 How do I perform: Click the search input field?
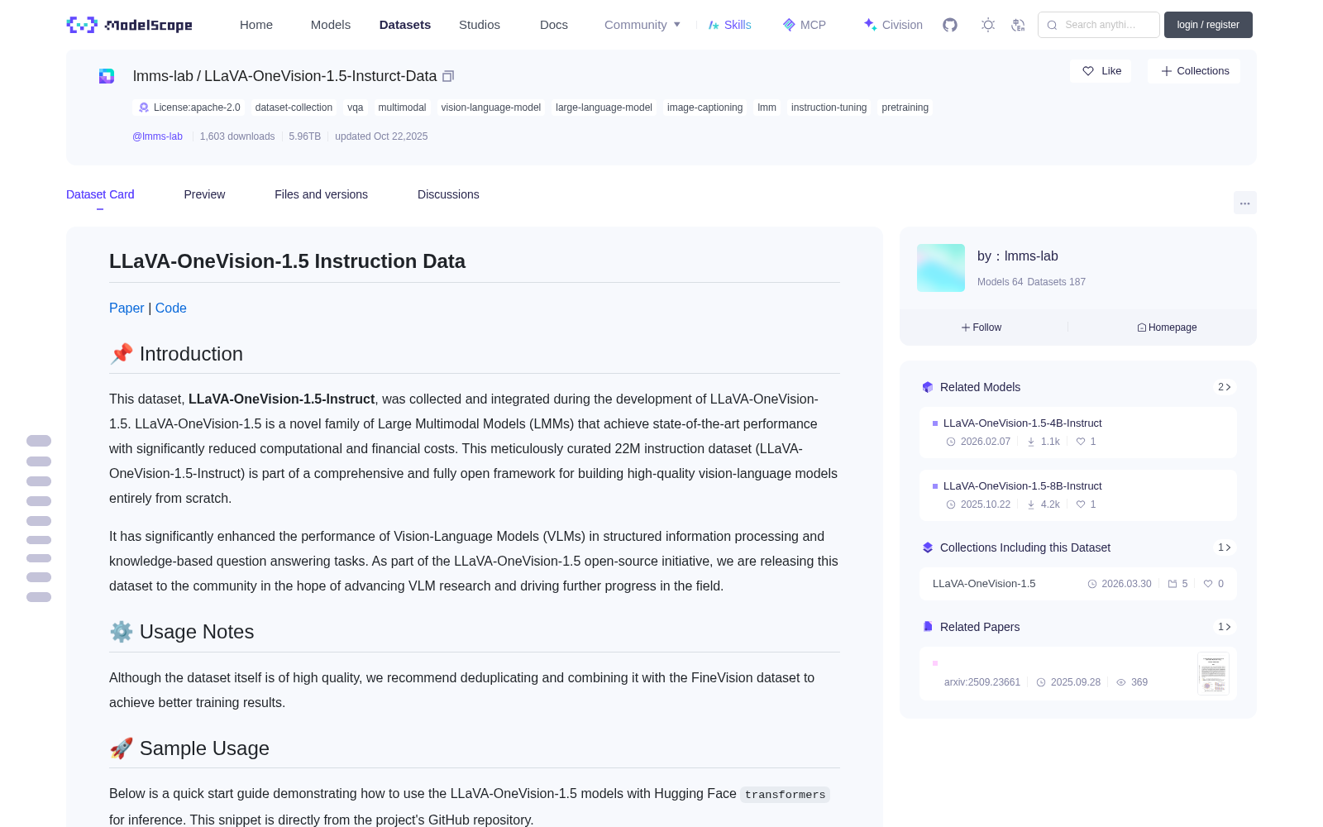coord(1099,25)
